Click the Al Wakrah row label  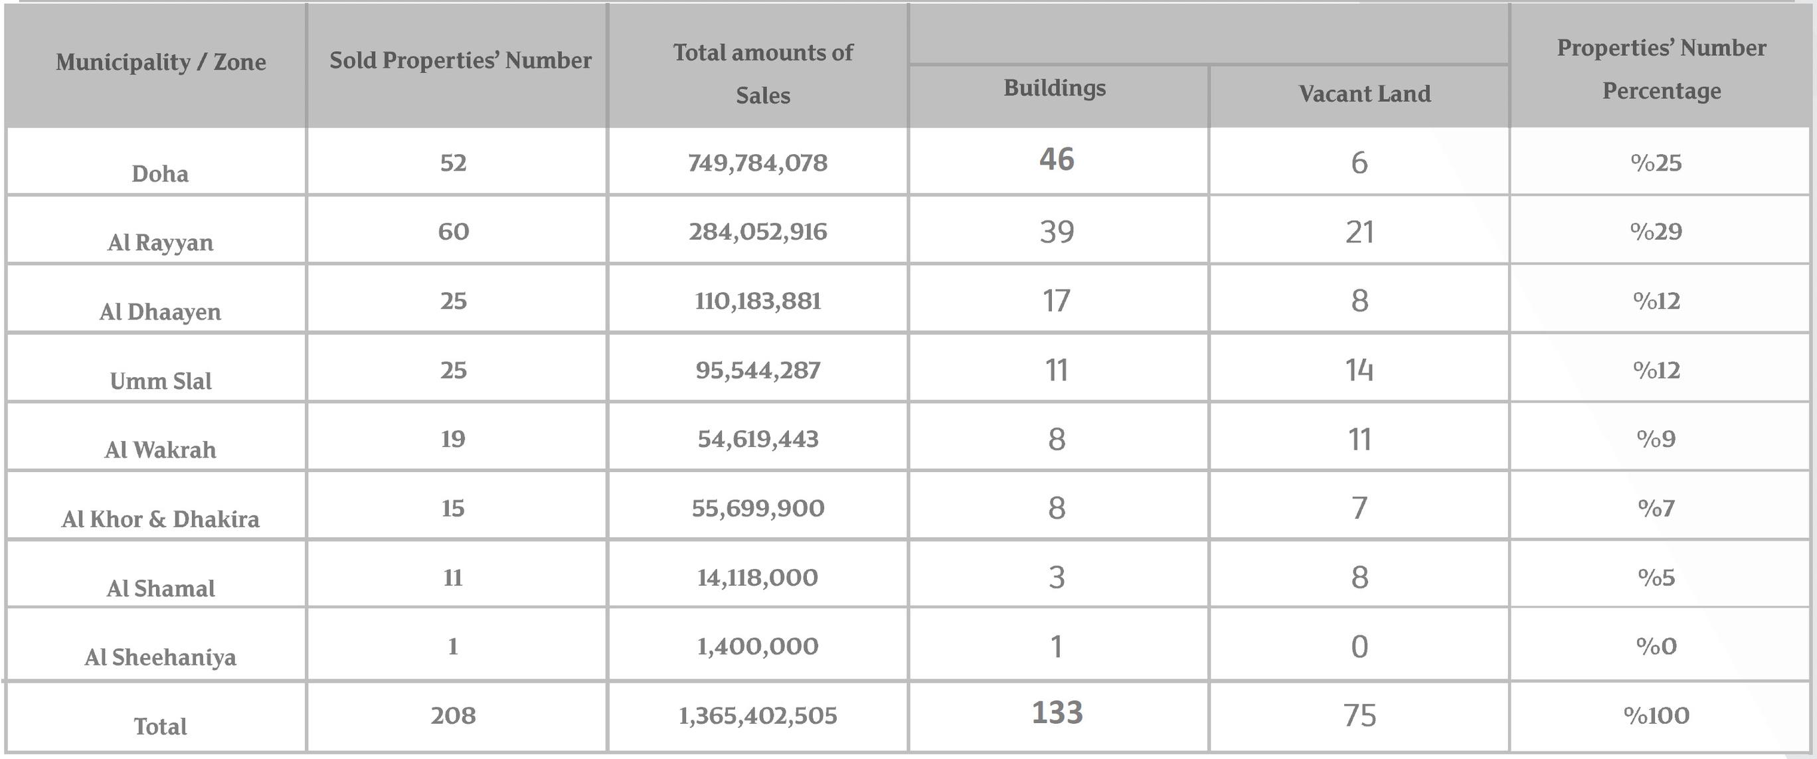pyautogui.click(x=160, y=450)
